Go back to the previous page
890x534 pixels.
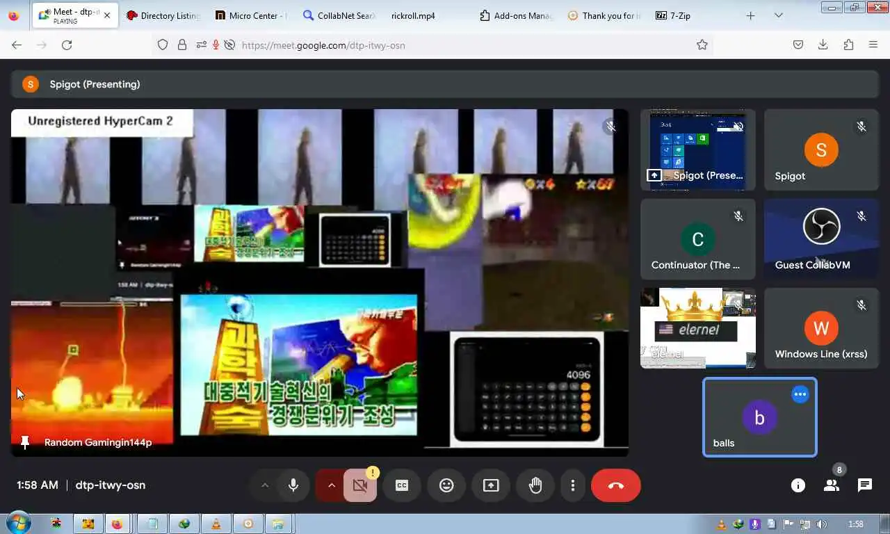[17, 44]
